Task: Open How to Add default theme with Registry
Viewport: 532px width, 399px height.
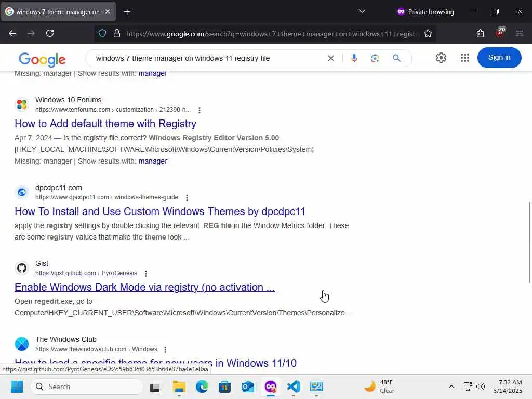Action: (105, 124)
